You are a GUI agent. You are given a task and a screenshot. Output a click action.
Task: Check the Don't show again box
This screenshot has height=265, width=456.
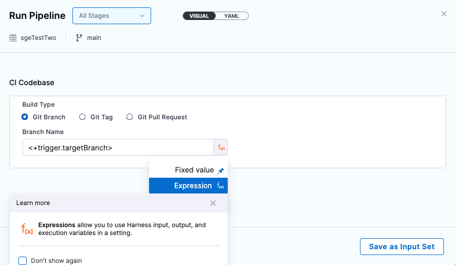pos(23,260)
